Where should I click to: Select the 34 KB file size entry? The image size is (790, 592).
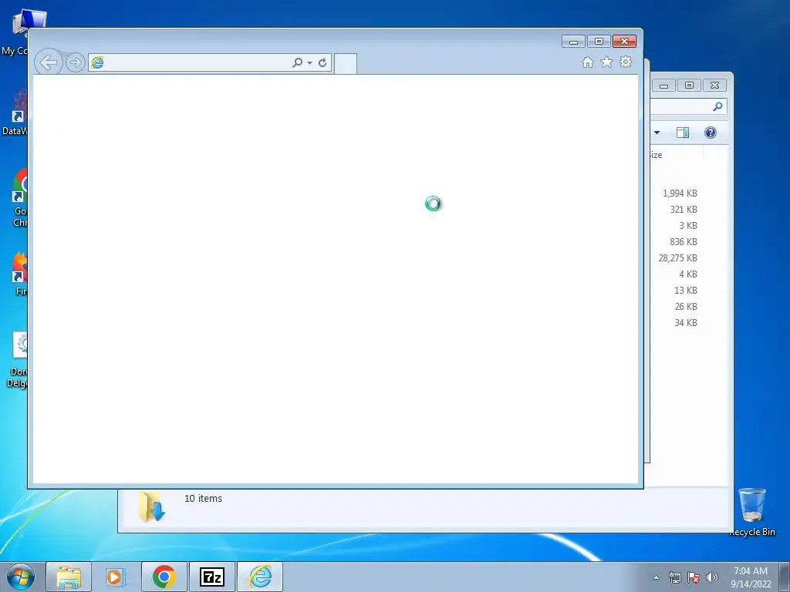pyautogui.click(x=686, y=322)
